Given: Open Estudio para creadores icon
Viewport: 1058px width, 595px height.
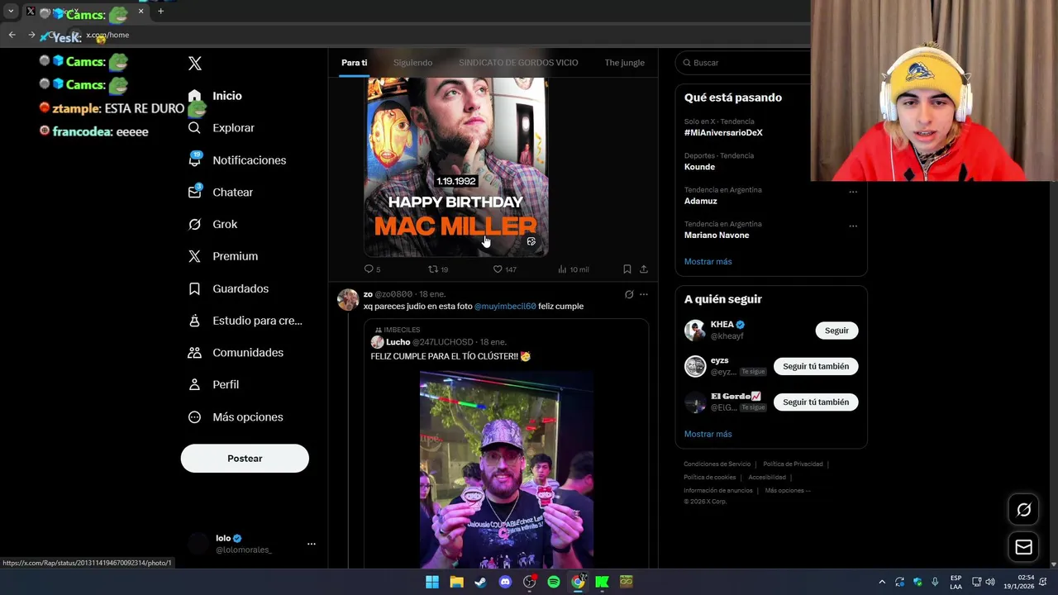Looking at the screenshot, I should pos(194,321).
